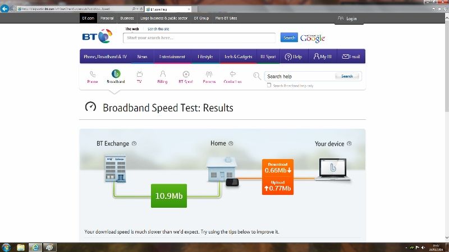Screen dimensions: 449x252
Task: Open the BT Group link
Action: (x=201, y=18)
